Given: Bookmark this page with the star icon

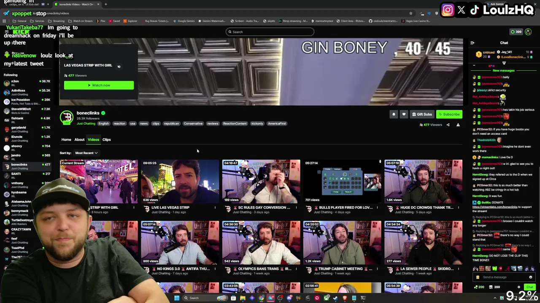Looking at the screenshot, I should (x=410, y=13).
